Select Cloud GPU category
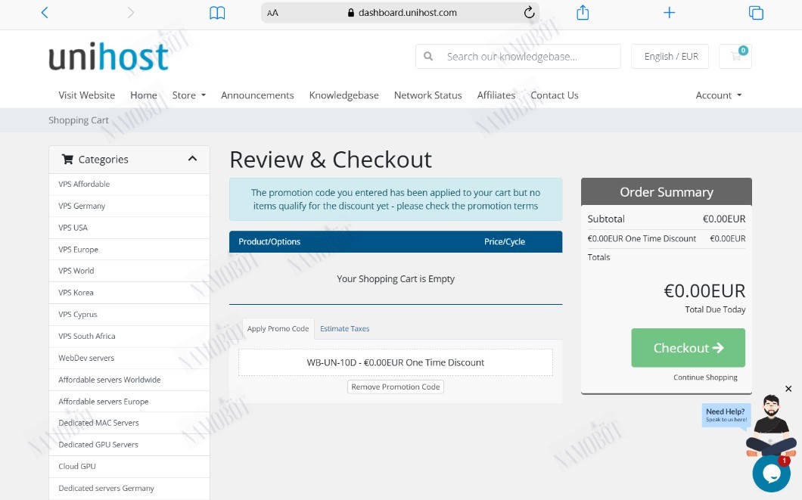 coord(129,466)
